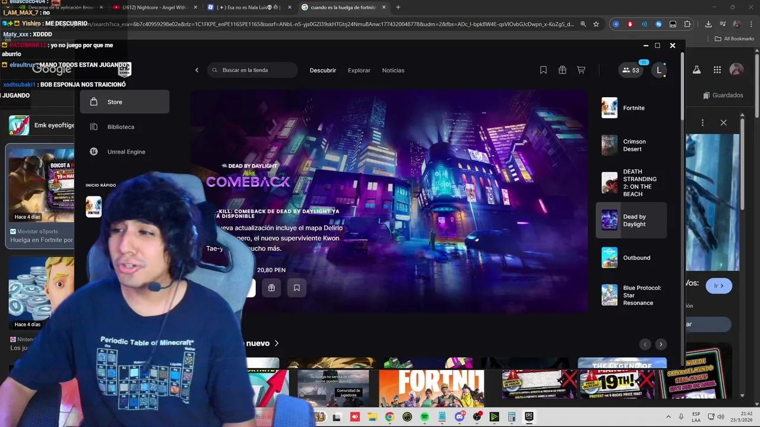Select Fortnite in the featured games list
760x427 pixels.
click(x=631, y=108)
